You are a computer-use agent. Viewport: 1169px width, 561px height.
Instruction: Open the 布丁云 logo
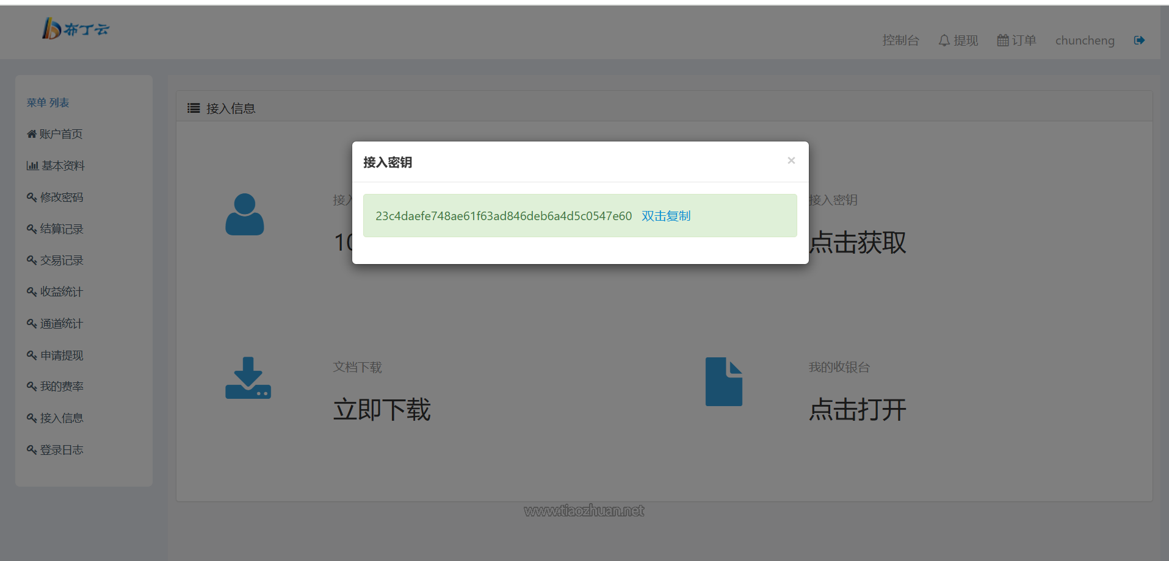tap(75, 28)
